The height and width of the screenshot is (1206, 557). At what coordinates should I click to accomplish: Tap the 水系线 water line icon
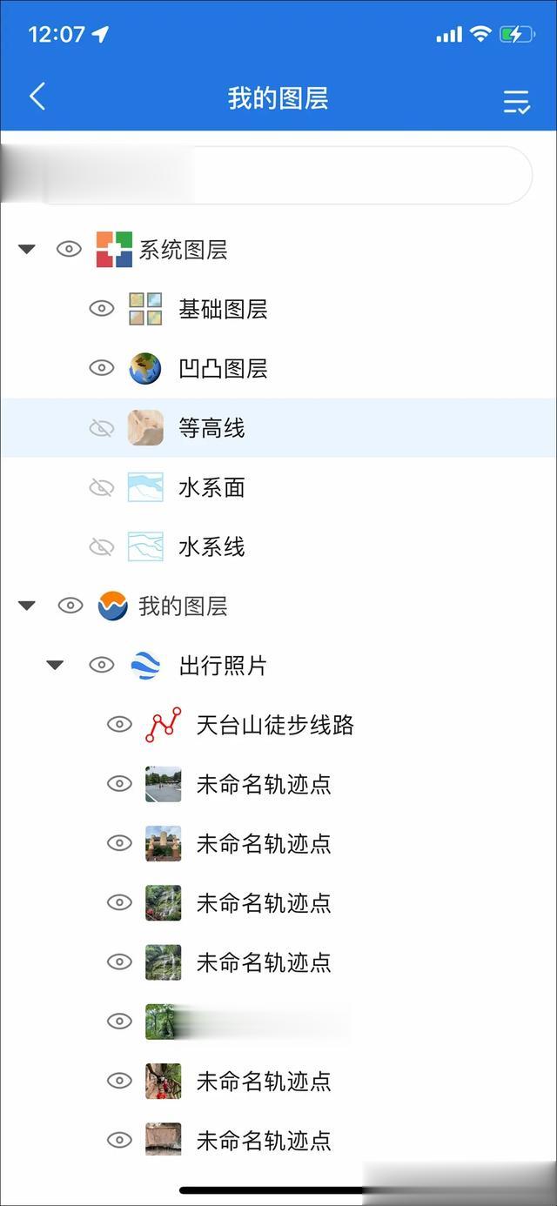click(x=145, y=546)
